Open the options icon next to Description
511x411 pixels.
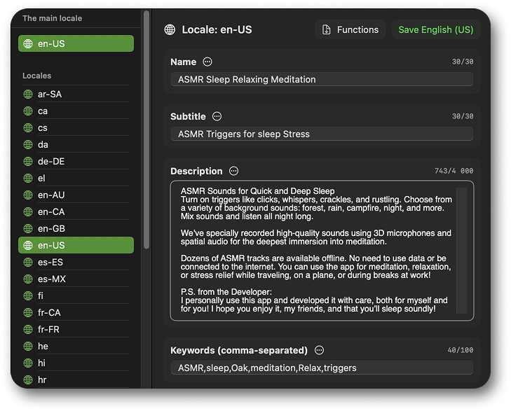[233, 171]
